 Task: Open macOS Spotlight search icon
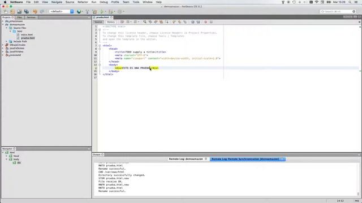tap(350, 2)
